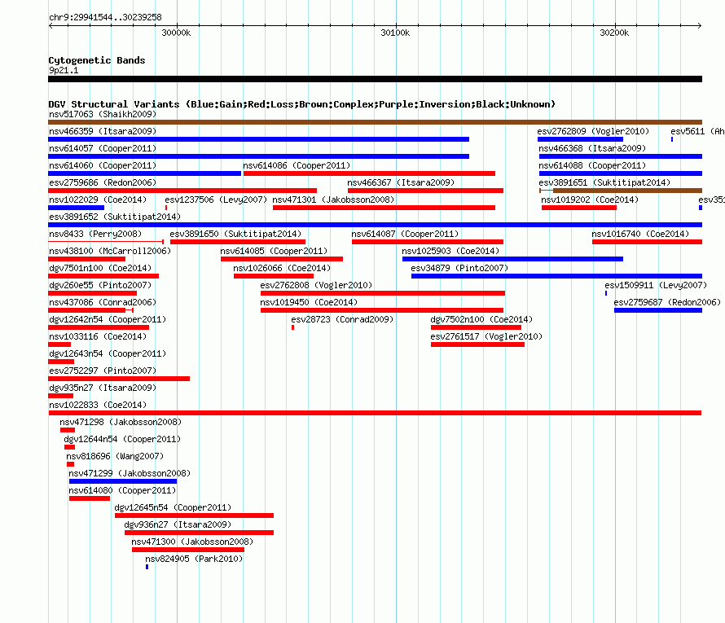Viewport: 725px width, 623px height.
Task: Click the 30000k ruler tick label
Action: 176,33
